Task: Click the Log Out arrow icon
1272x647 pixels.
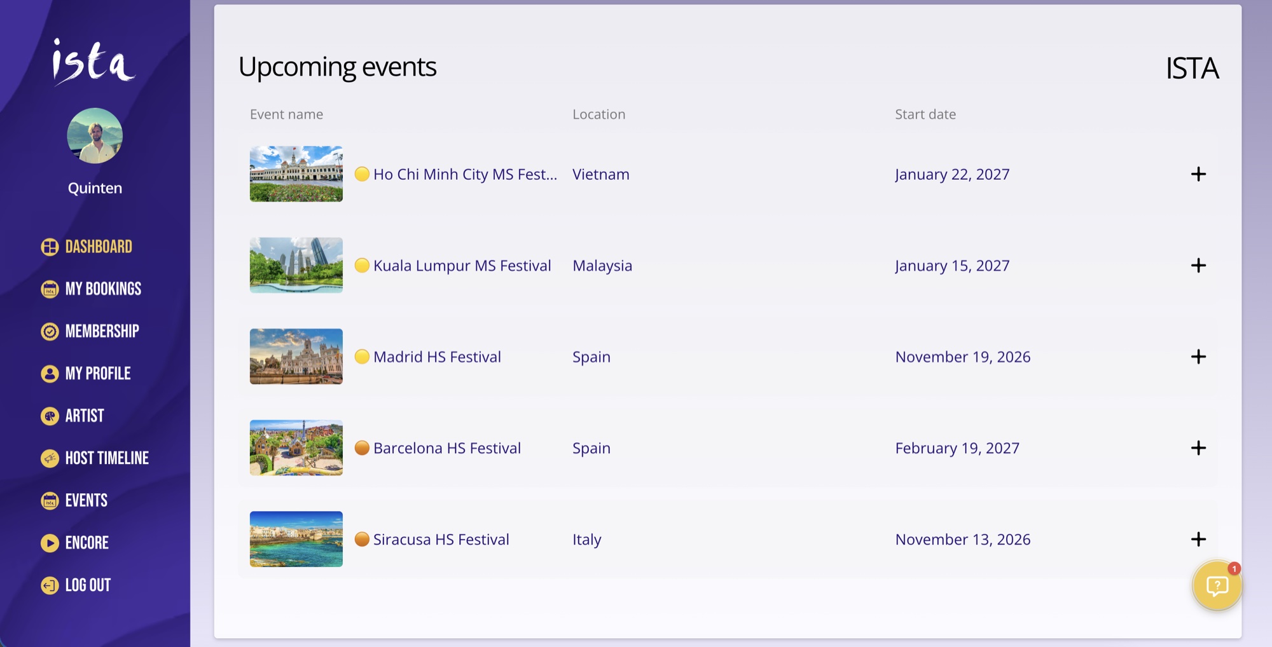Action: coord(50,585)
